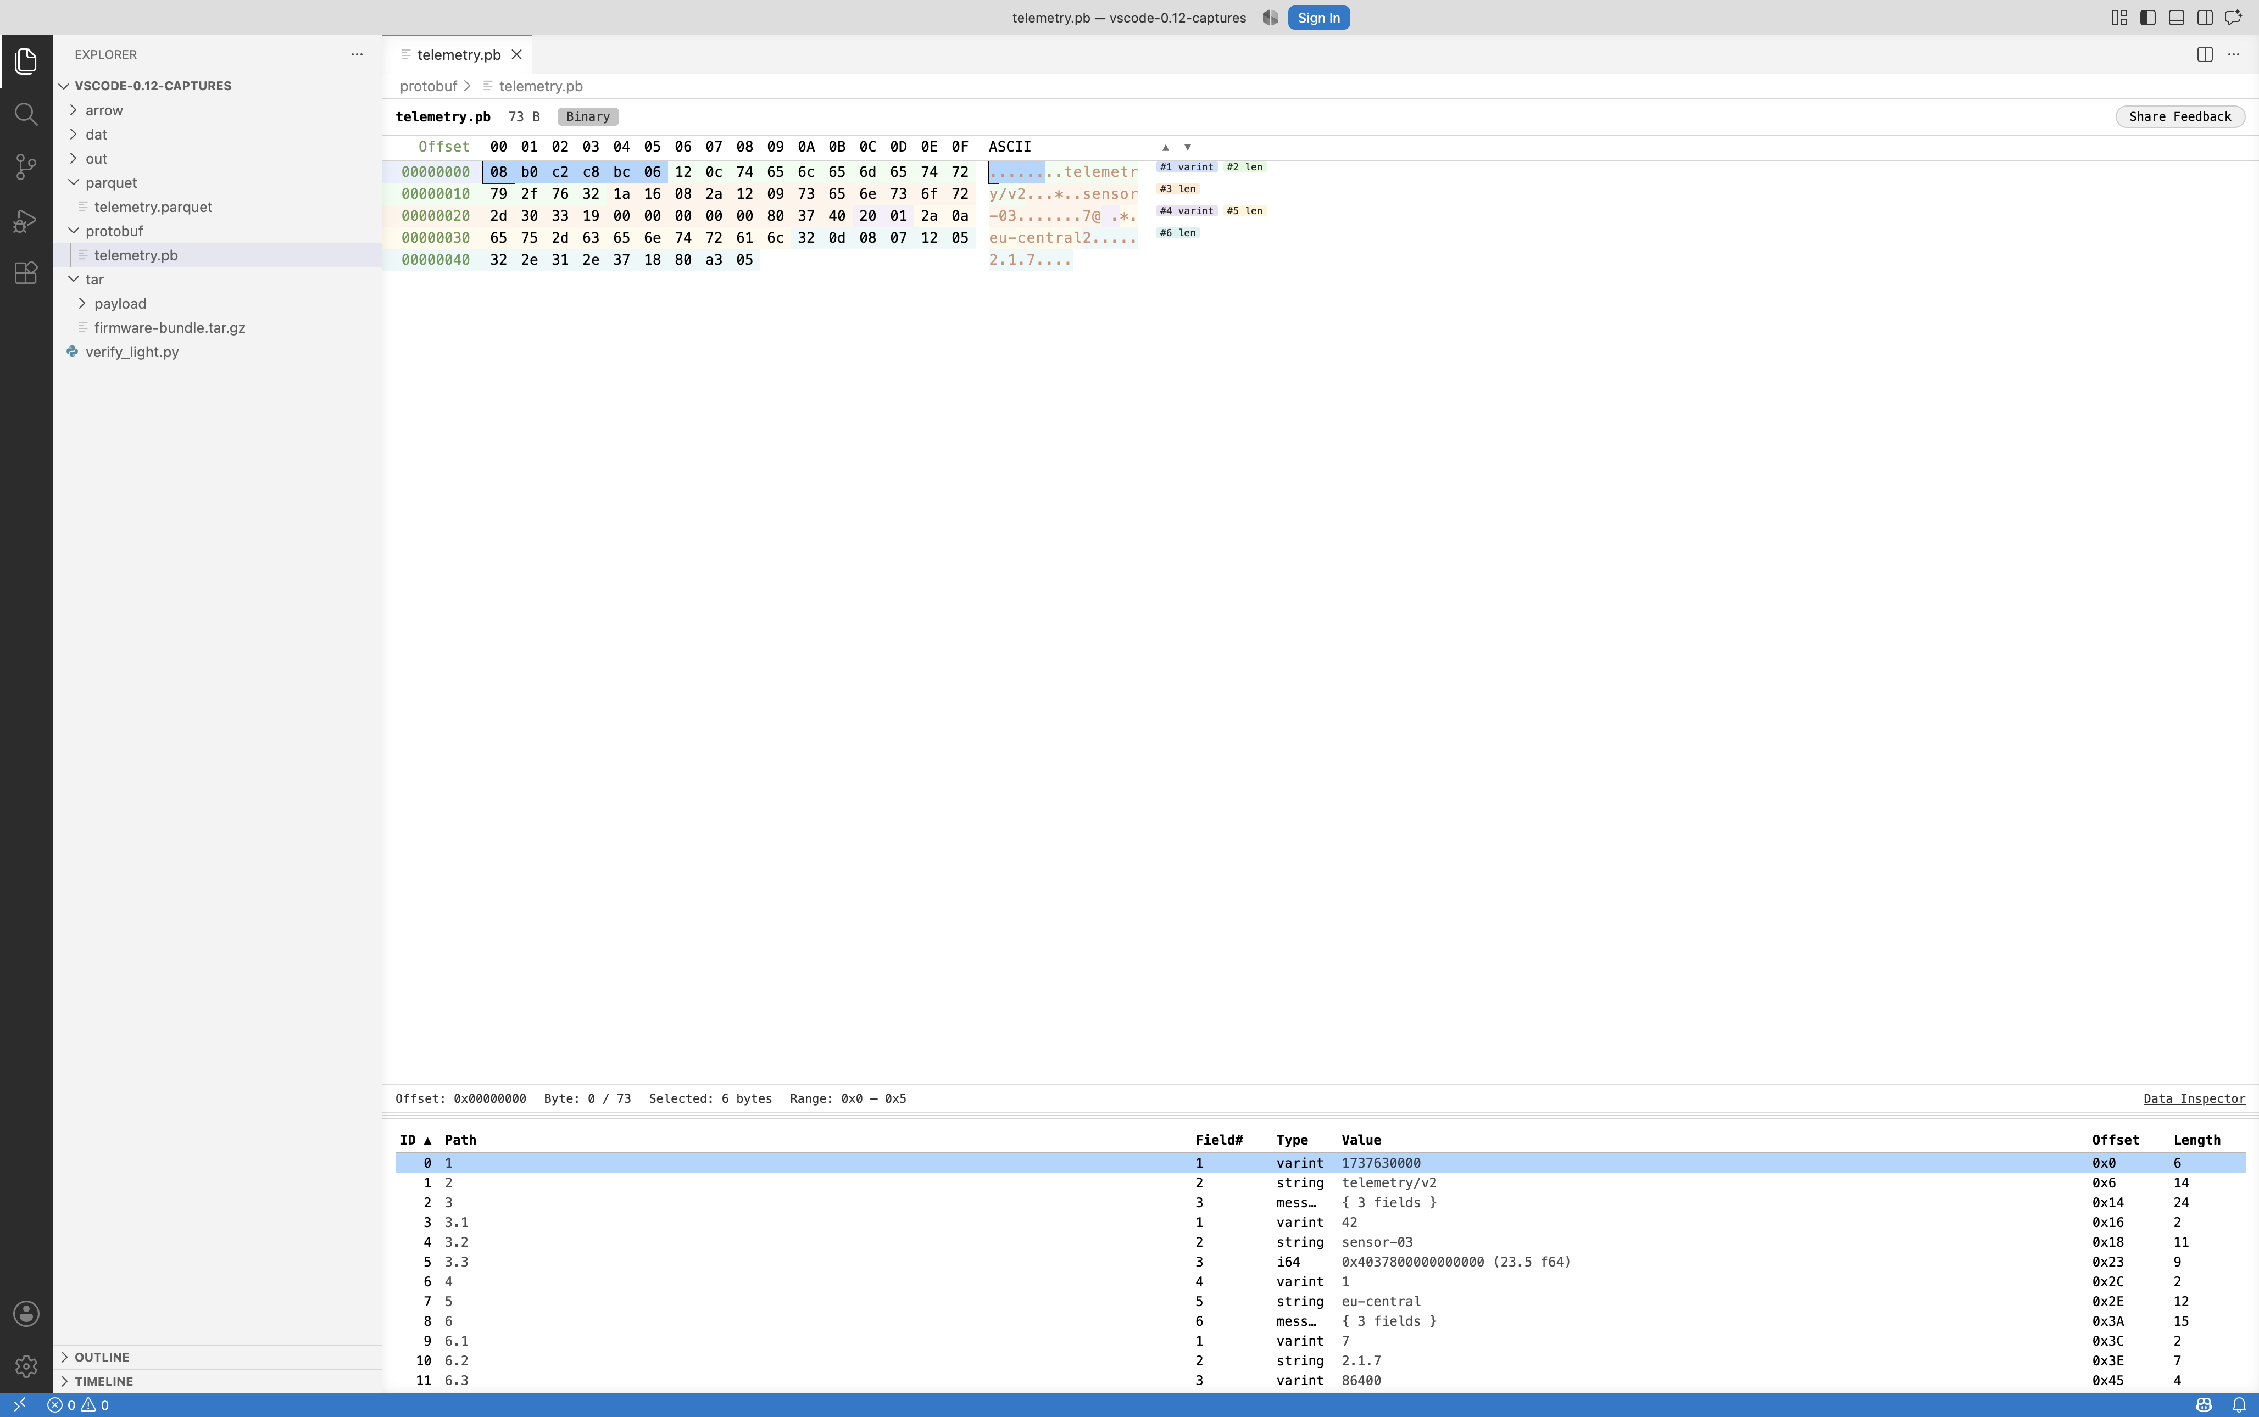Click the Copilot icon beside Sign In
This screenshot has width=2259, height=1417.
pyautogui.click(x=1270, y=18)
